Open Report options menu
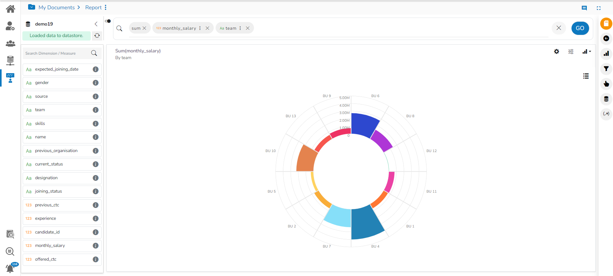The image size is (613, 276). pyautogui.click(x=106, y=7)
